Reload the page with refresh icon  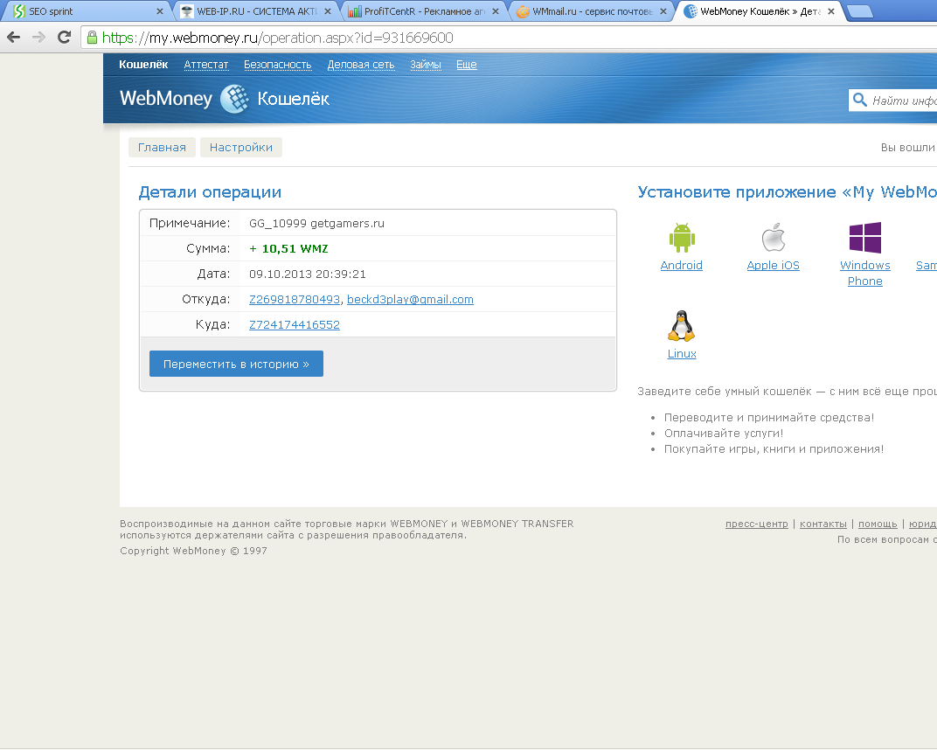(64, 37)
